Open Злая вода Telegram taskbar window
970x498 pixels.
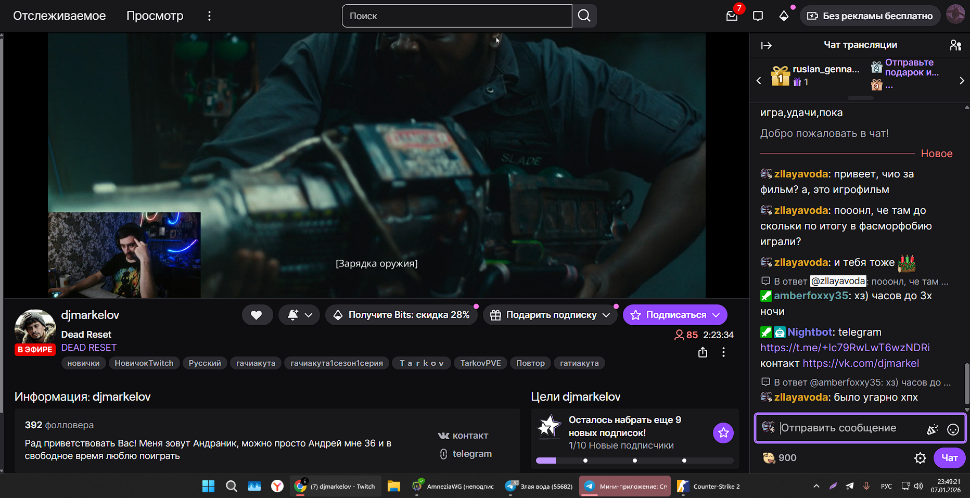click(x=539, y=486)
